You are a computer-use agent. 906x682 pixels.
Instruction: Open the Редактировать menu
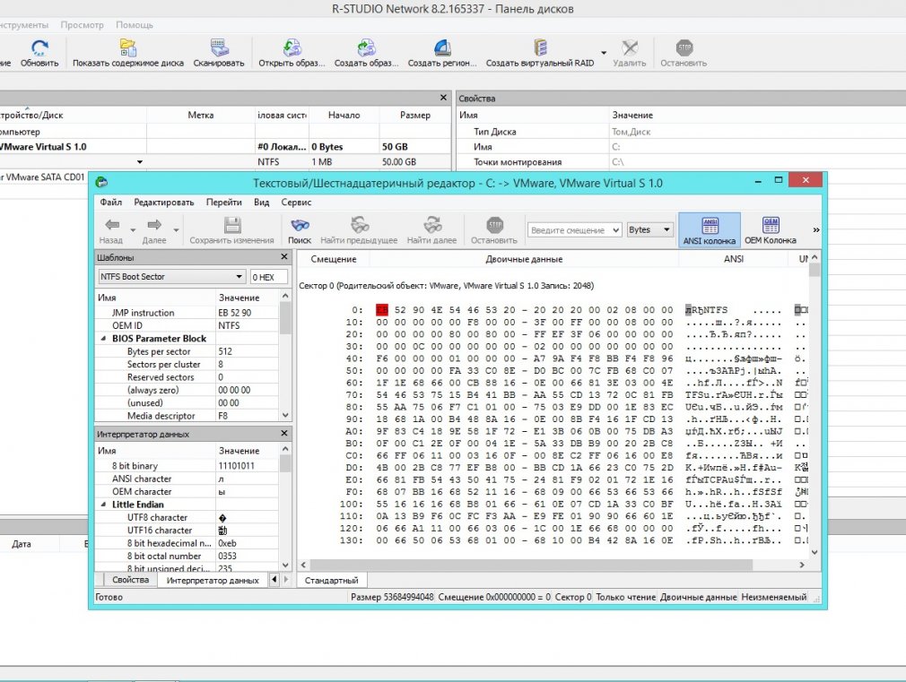[164, 203]
